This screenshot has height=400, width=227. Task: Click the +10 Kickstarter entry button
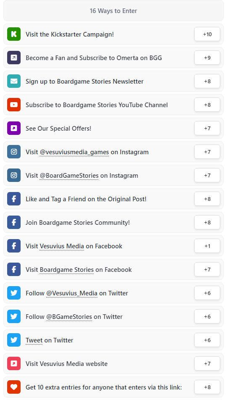[207, 34]
